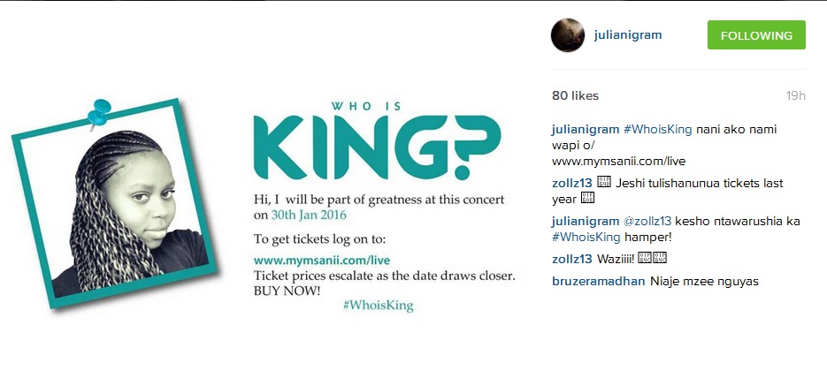Viewport: 827px width, 378px height.
Task: Click the www.mymsanii.com/live text in poster
Action: click(x=322, y=260)
